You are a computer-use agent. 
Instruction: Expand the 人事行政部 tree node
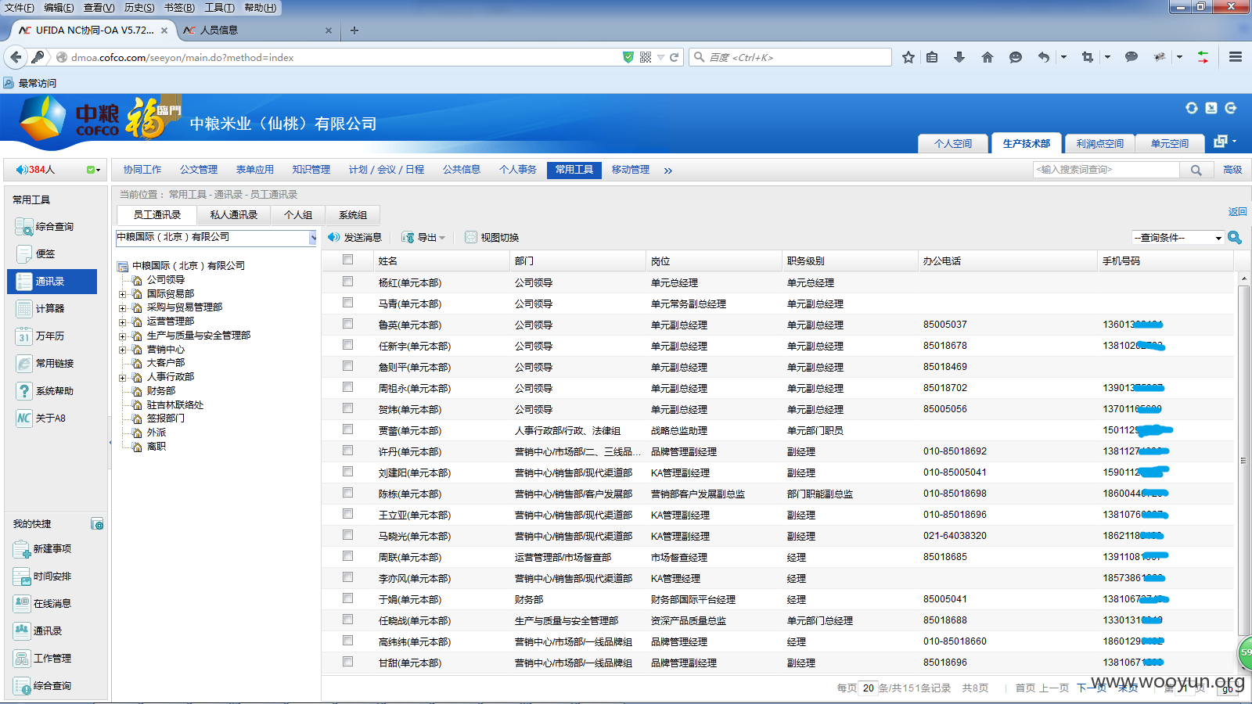122,377
